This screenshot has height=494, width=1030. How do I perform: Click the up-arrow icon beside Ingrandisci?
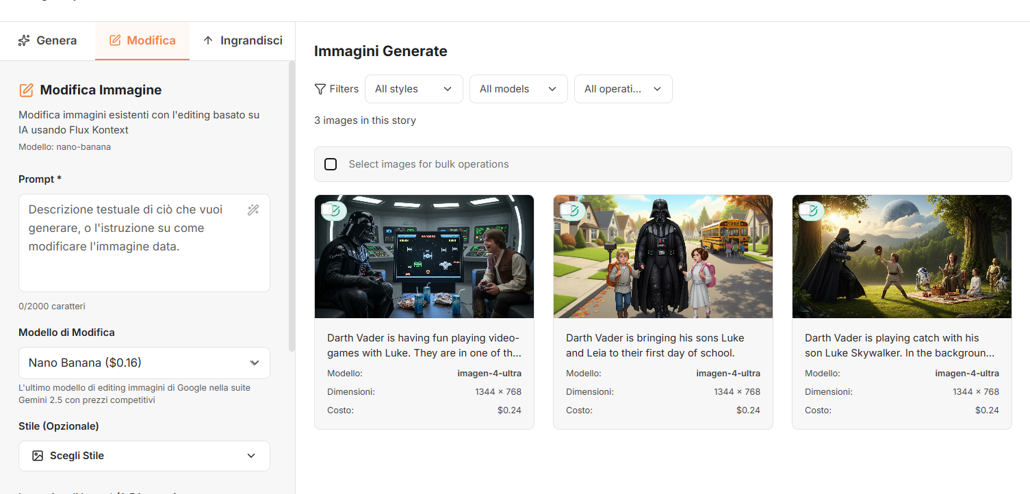(208, 40)
